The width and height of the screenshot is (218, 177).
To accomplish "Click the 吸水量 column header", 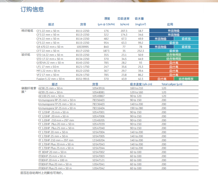I will tap(139, 18).
